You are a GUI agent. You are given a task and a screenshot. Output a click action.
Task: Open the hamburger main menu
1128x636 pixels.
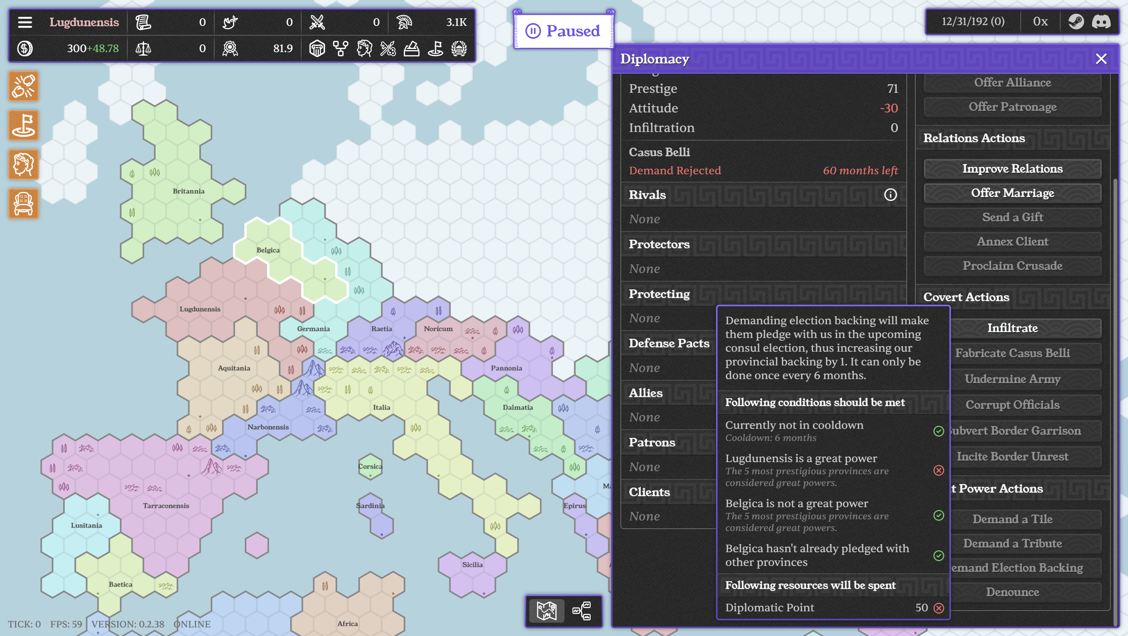pos(25,22)
